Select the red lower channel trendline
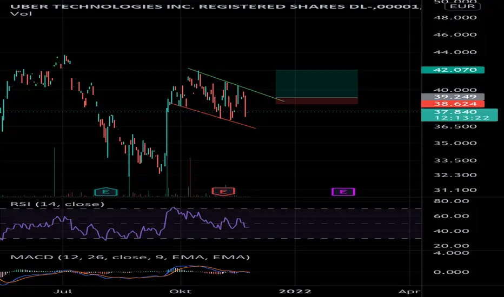Viewport: 504px width, 297px height. [x=214, y=116]
